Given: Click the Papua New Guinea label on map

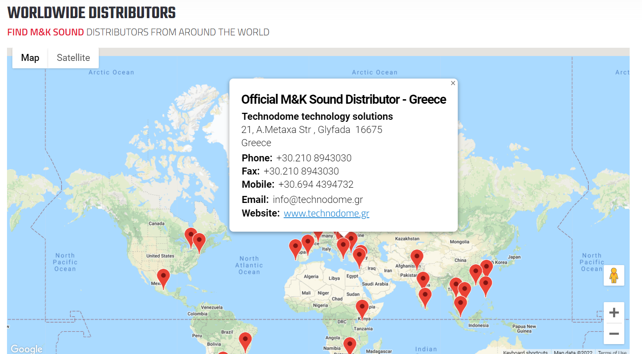Looking at the screenshot, I should click(524, 328).
